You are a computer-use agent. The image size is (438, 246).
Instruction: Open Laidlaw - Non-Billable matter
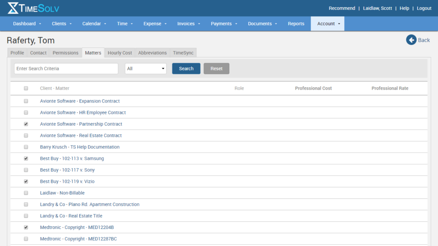click(x=62, y=193)
